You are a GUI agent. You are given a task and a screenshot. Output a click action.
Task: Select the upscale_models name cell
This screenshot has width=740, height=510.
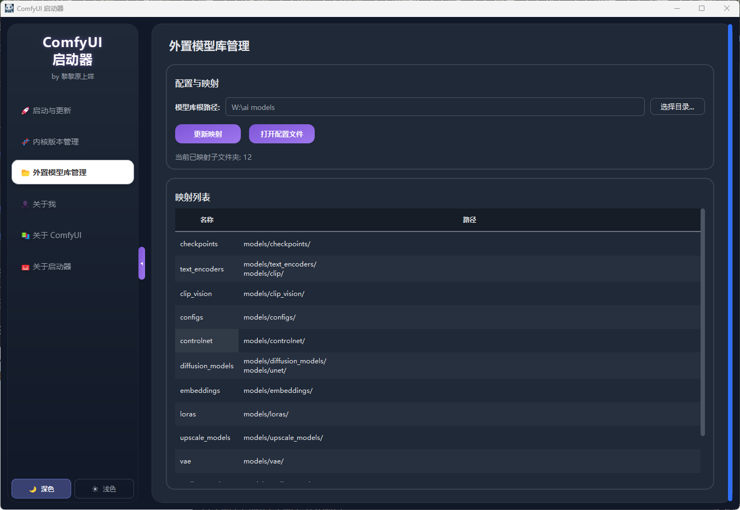pos(207,438)
